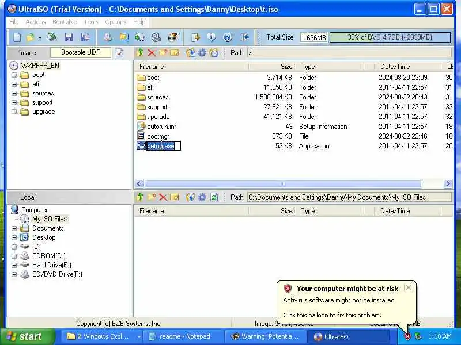This screenshot has width=461, height=345.
Task: Click the Make CD/DVD Image icon
Action: click(x=108, y=37)
